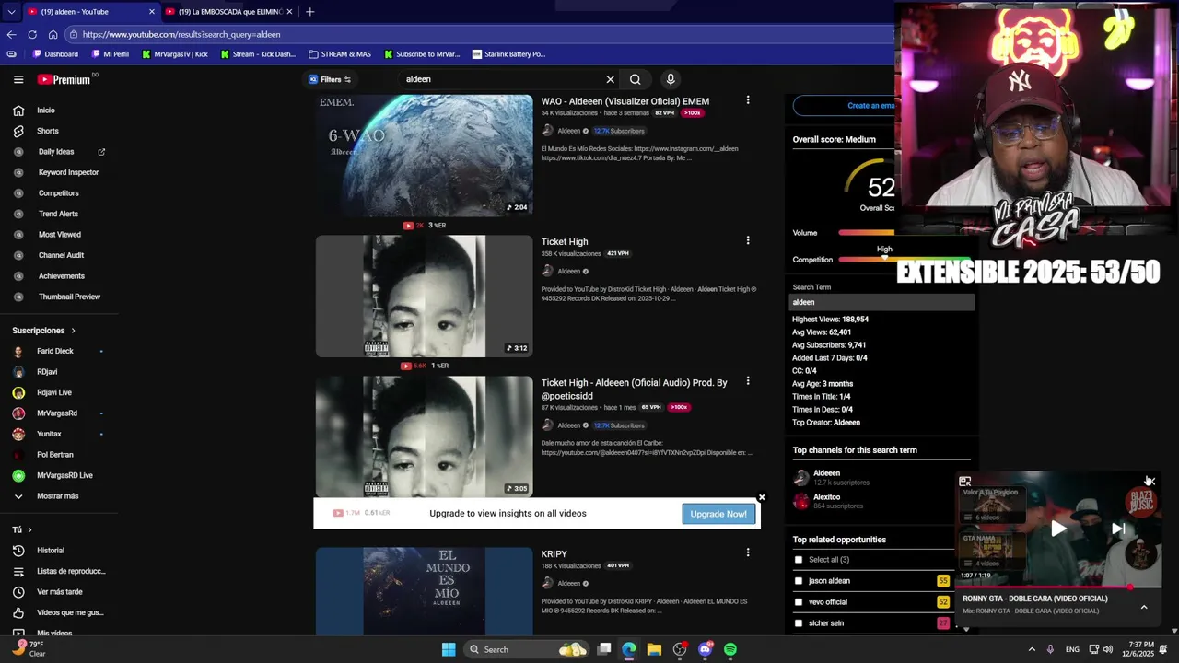
Task: Expand Mostrar más subscriptions
Action: click(57, 496)
